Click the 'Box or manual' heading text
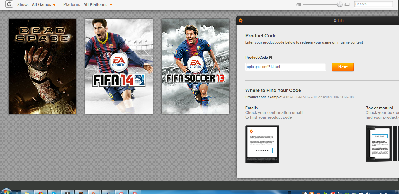The width and height of the screenshot is (399, 194). click(x=379, y=108)
